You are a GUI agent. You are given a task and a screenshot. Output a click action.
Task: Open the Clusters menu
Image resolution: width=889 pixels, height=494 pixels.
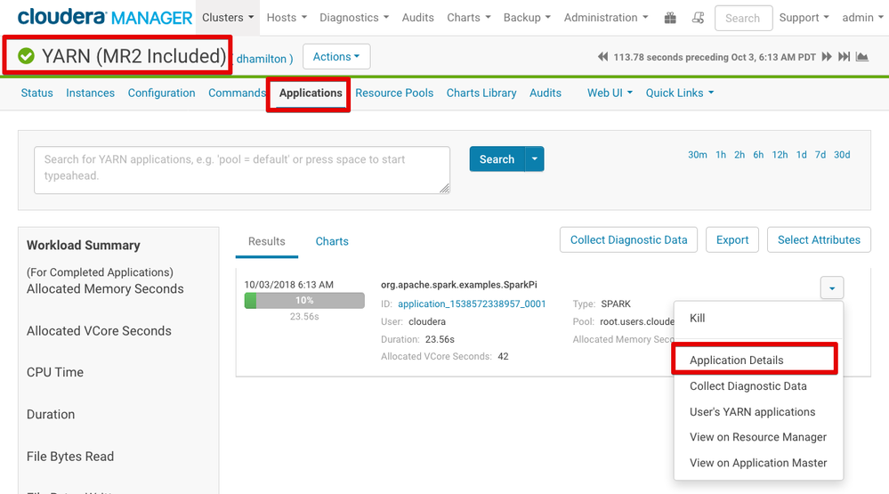point(228,18)
